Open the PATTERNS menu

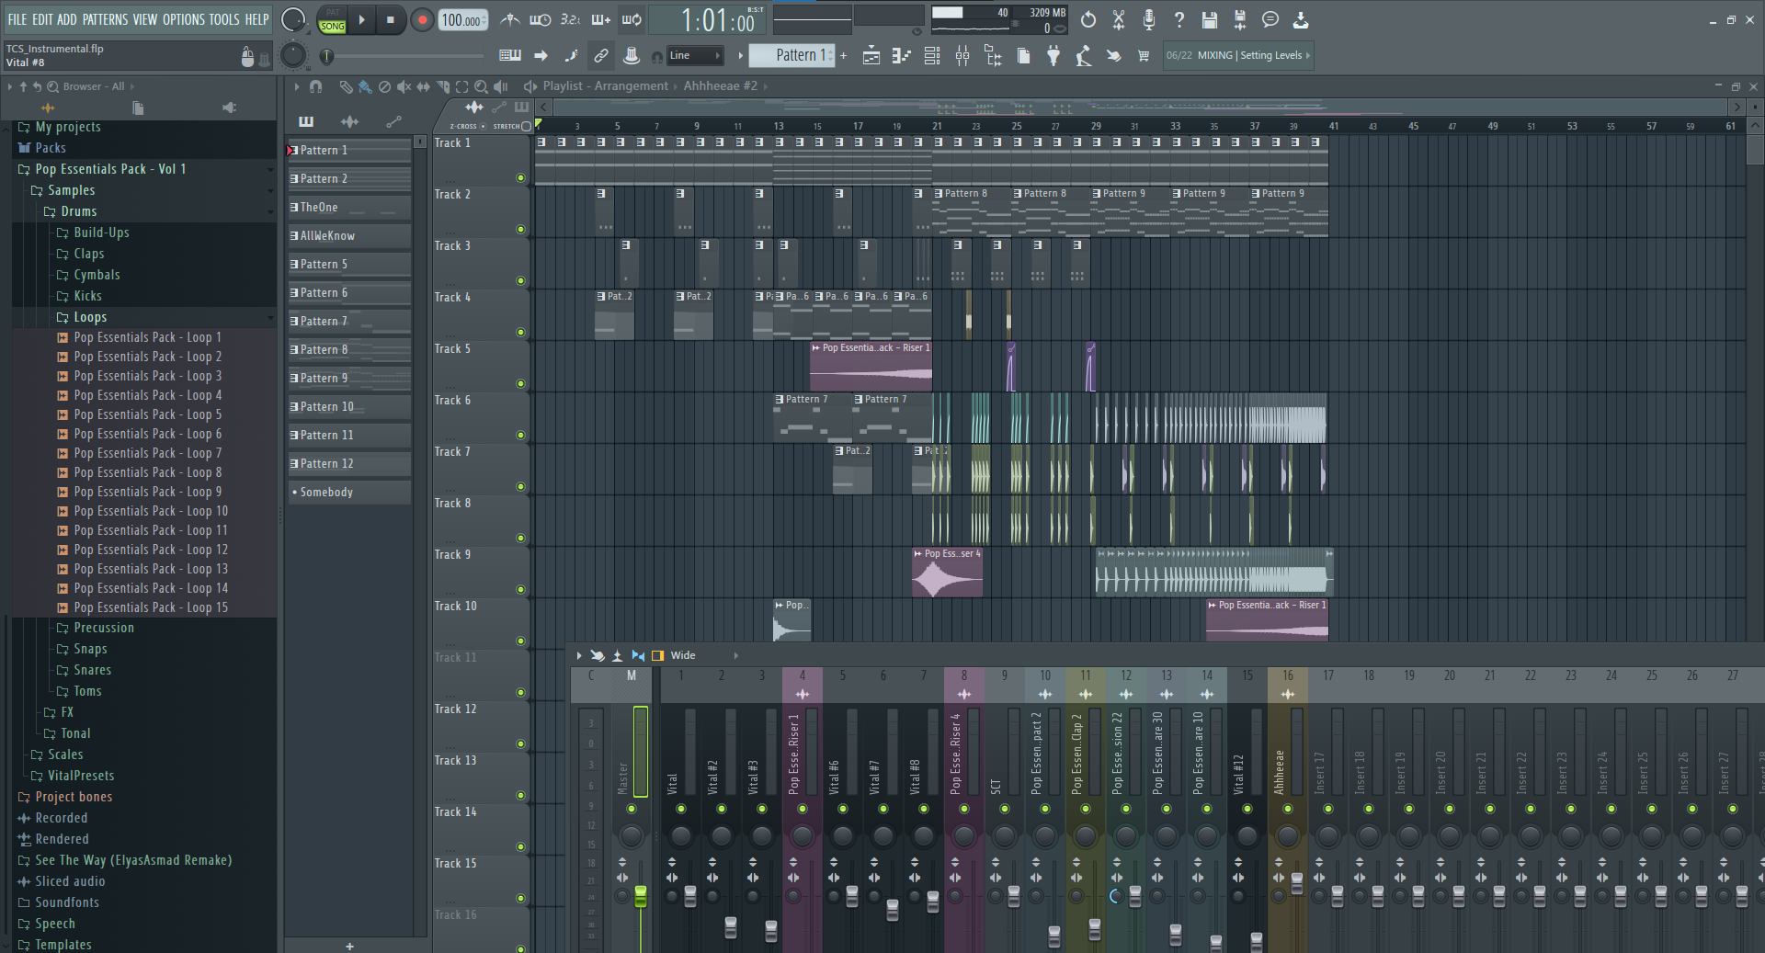click(x=106, y=19)
